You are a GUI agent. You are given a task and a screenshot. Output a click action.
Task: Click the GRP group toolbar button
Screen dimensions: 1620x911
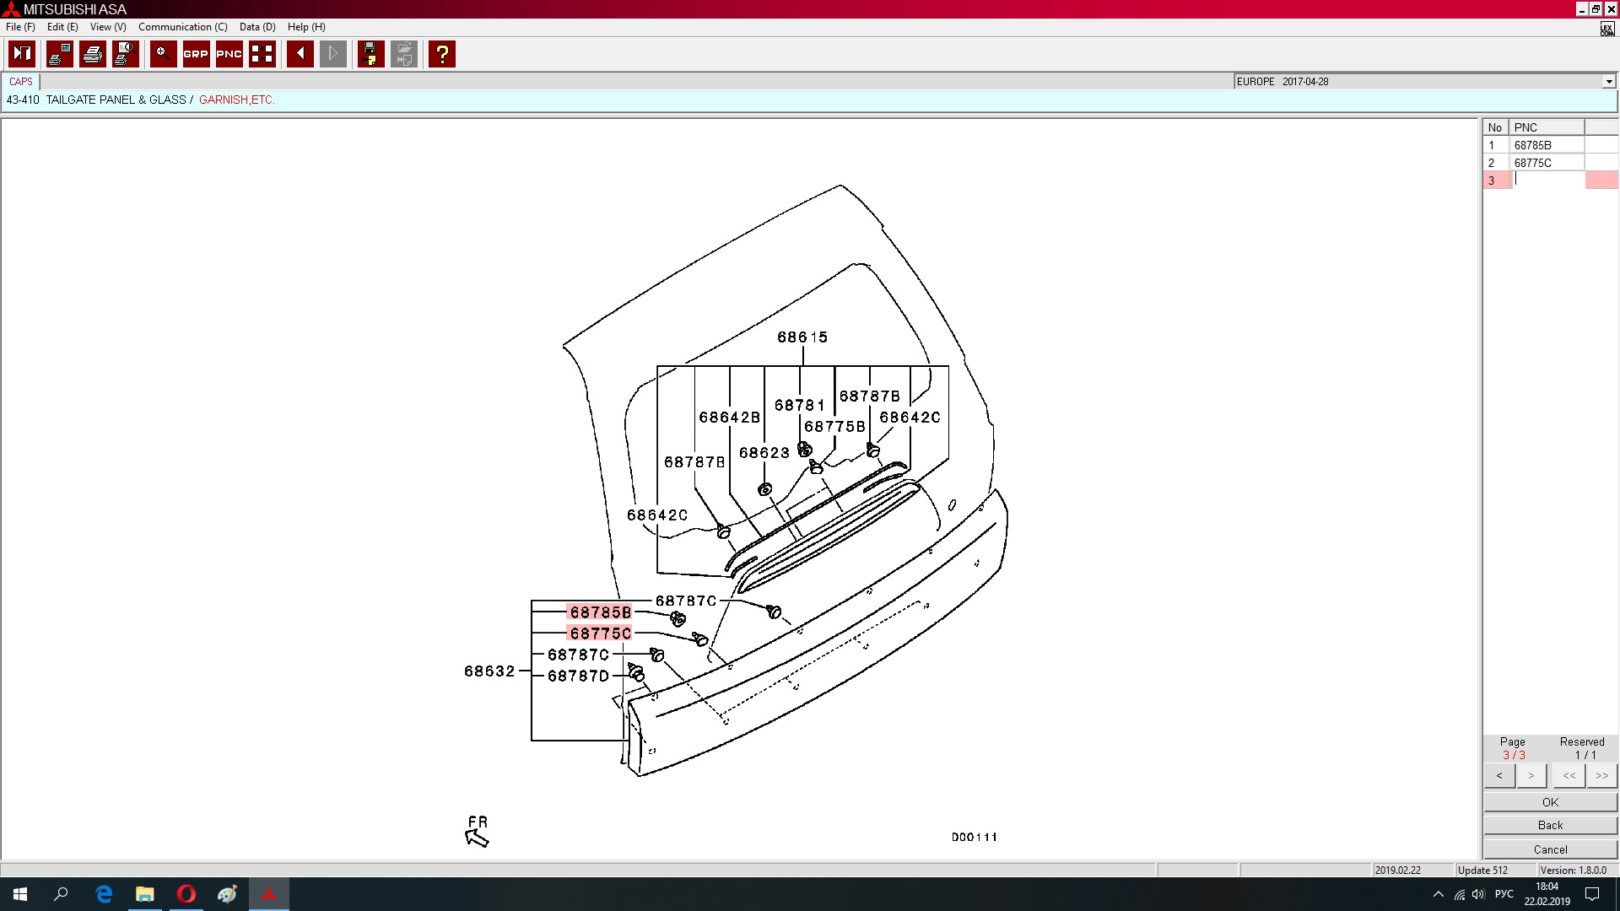click(x=196, y=54)
